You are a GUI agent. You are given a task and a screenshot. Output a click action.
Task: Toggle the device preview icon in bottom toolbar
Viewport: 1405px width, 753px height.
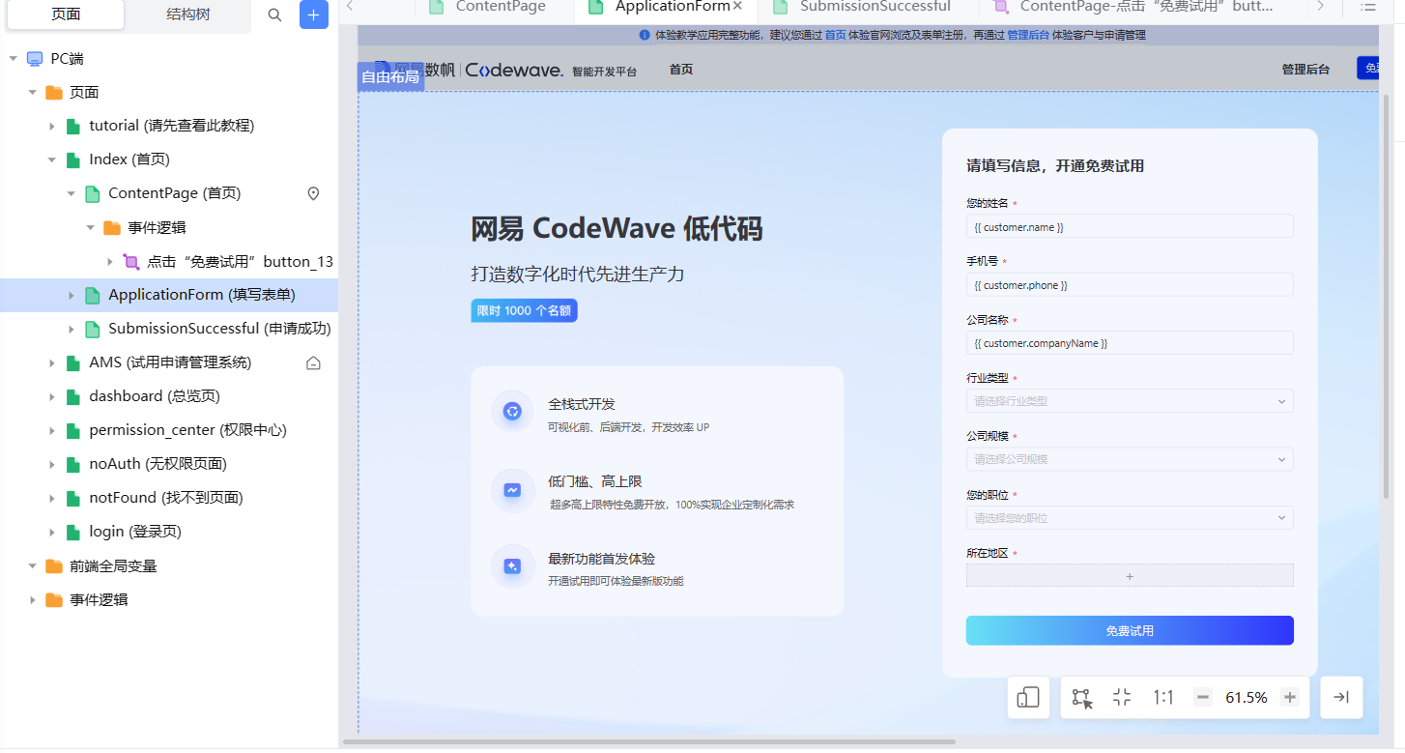pos(1028,697)
